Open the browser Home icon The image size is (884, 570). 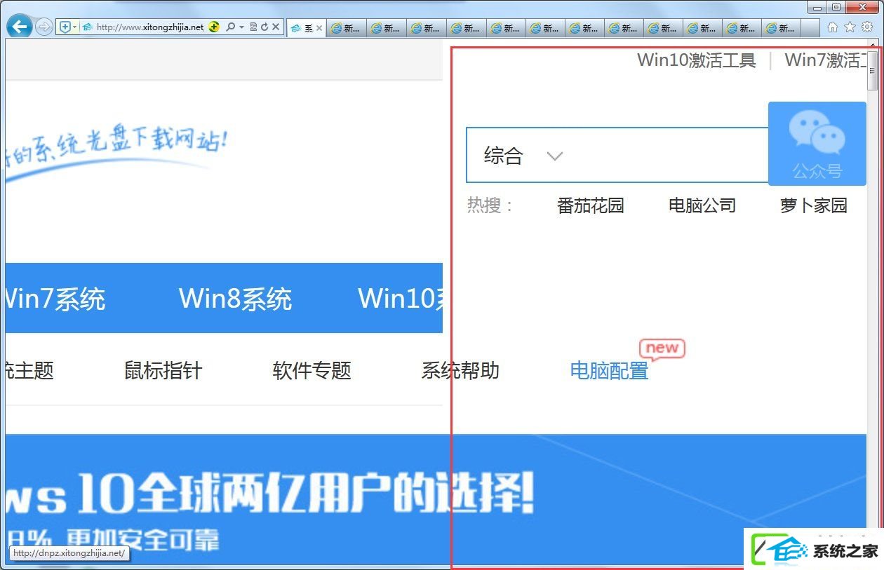[x=833, y=27]
